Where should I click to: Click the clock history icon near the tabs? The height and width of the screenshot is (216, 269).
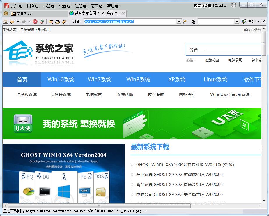tap(6, 13)
